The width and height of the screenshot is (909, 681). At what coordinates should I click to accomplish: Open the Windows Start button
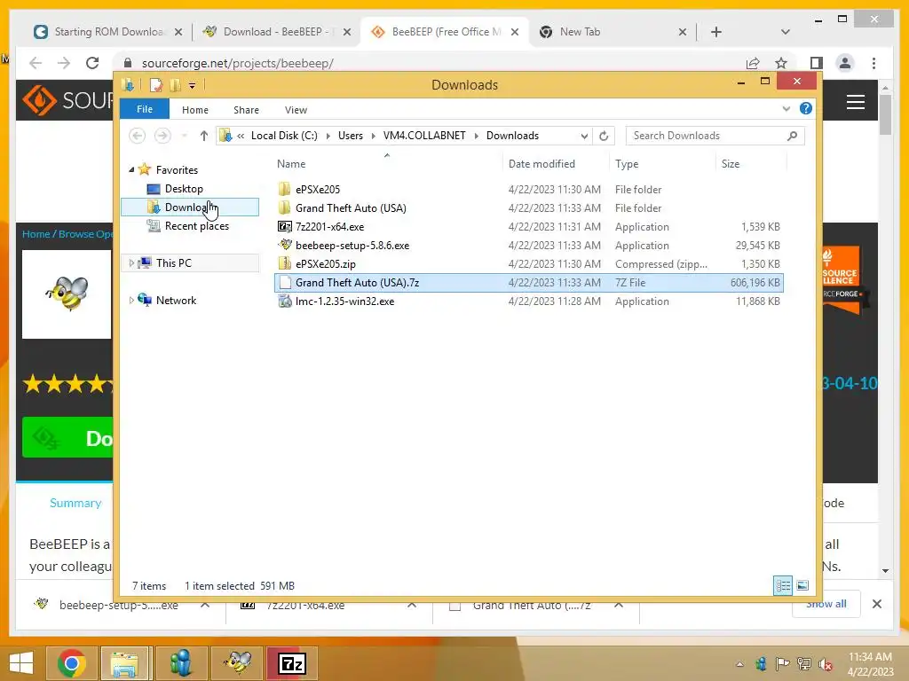pyautogui.click(x=21, y=663)
